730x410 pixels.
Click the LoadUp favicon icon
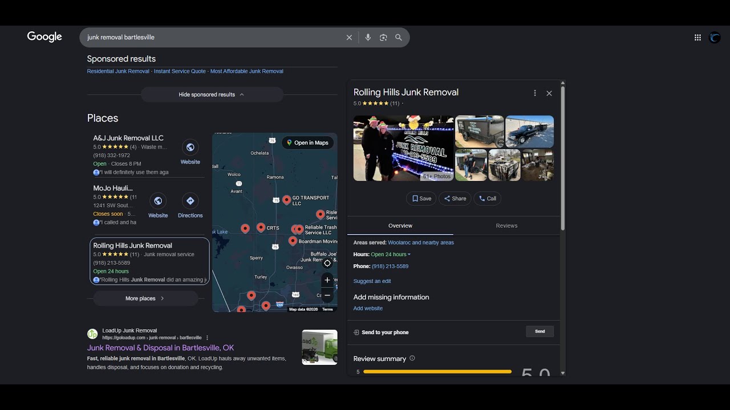coord(92,334)
